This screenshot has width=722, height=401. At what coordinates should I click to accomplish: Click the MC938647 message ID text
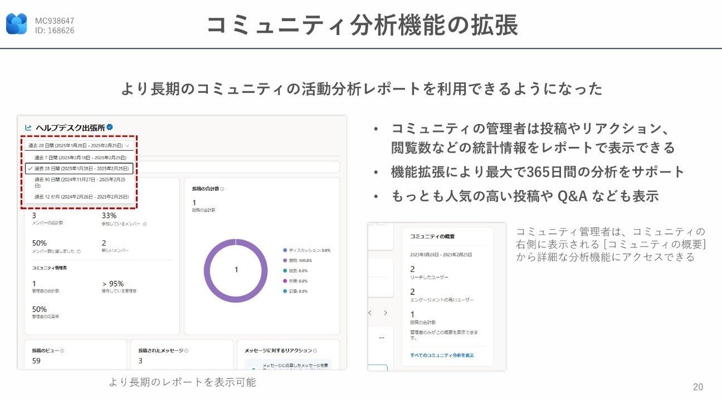[x=55, y=21]
